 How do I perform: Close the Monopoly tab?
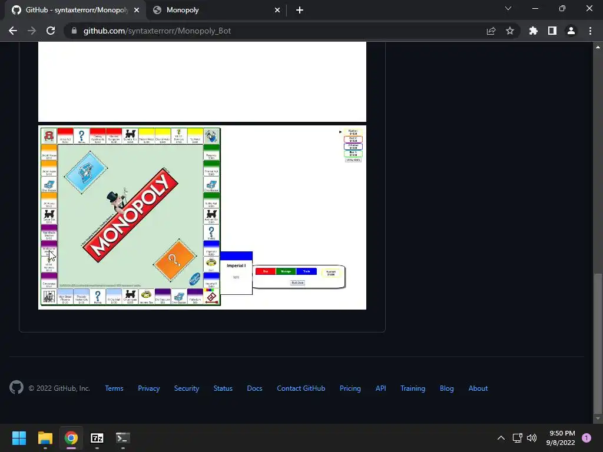277,10
